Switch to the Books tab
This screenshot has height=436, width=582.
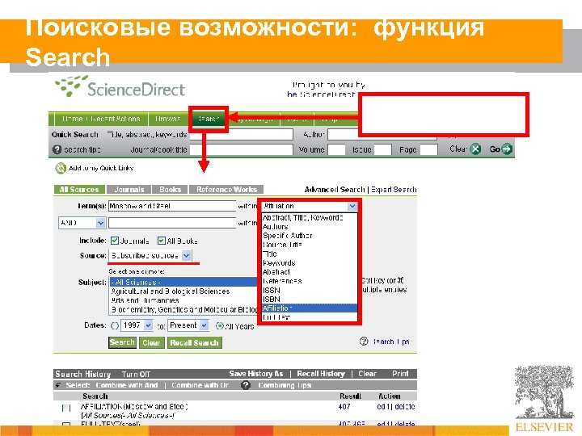(170, 190)
